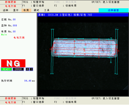This screenshot has width=129, height=107.
Task: Click the green READY status indicator
Action: 6,69
